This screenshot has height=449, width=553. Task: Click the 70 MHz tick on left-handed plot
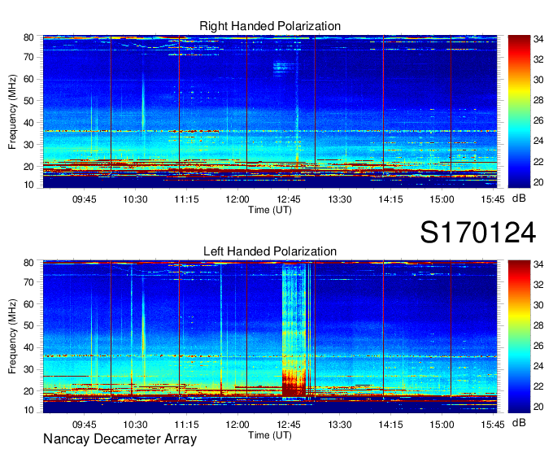click(x=28, y=282)
